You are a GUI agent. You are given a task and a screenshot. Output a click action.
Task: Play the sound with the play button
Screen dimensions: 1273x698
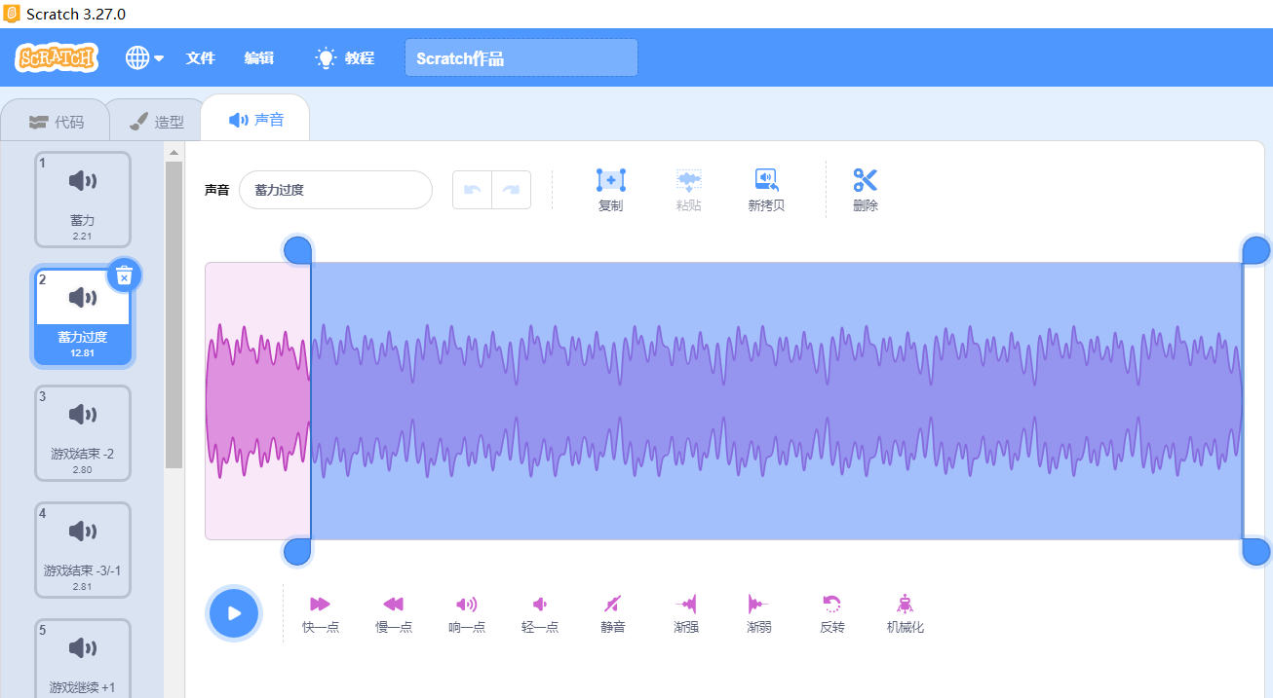tap(234, 613)
